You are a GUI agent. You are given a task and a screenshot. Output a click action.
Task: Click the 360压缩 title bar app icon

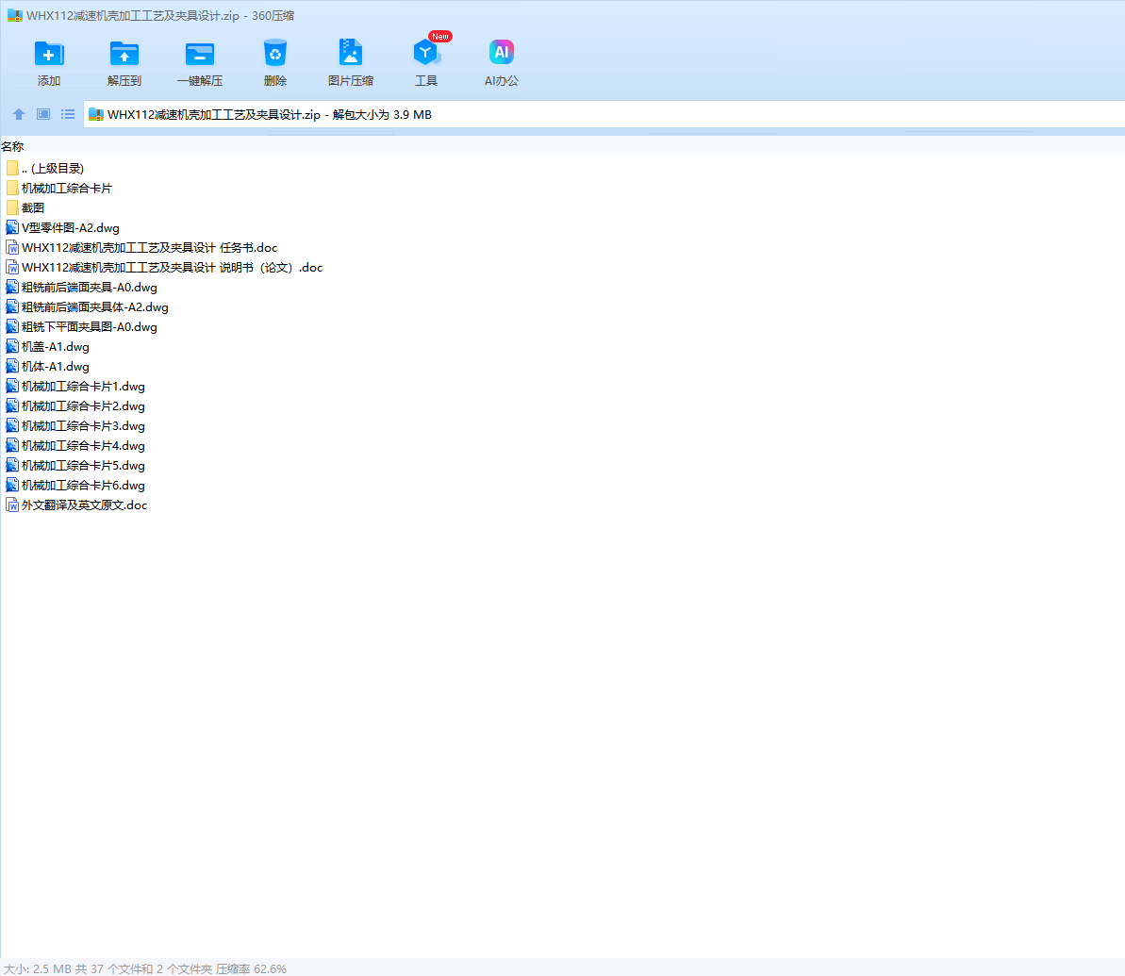pyautogui.click(x=15, y=15)
